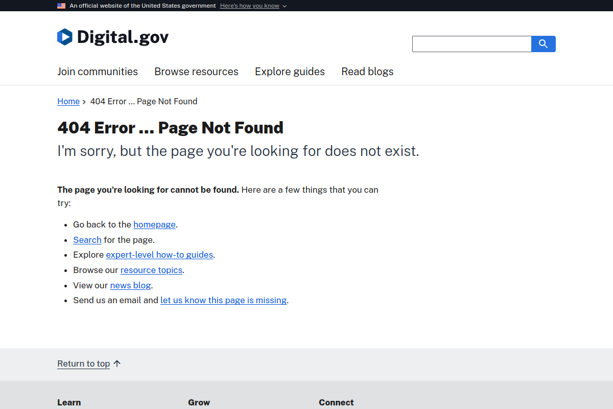613x409 pixels.
Task: Click the Learn footer heading
Action: click(69, 402)
